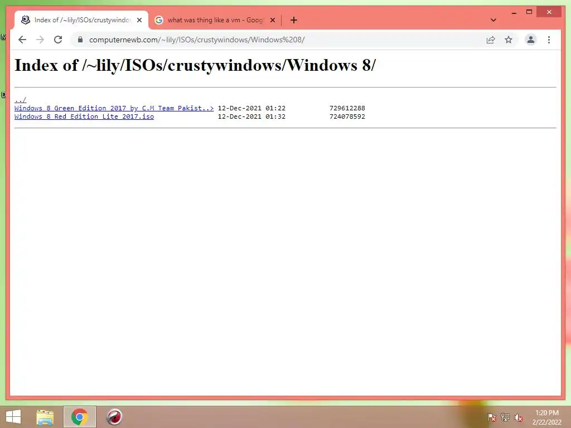Reload the current page
The image size is (571, 428).
pyautogui.click(x=58, y=40)
